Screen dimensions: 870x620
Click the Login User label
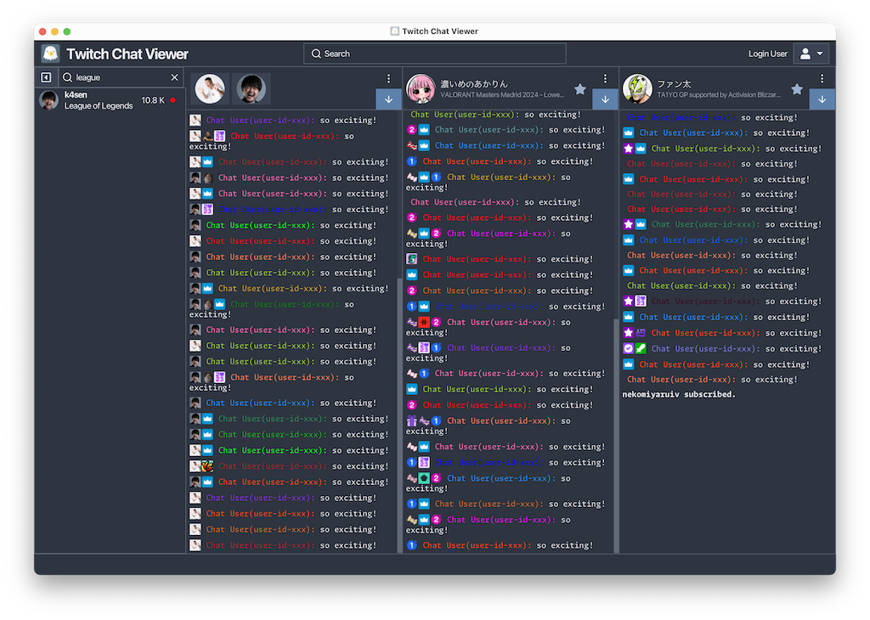pyautogui.click(x=767, y=54)
